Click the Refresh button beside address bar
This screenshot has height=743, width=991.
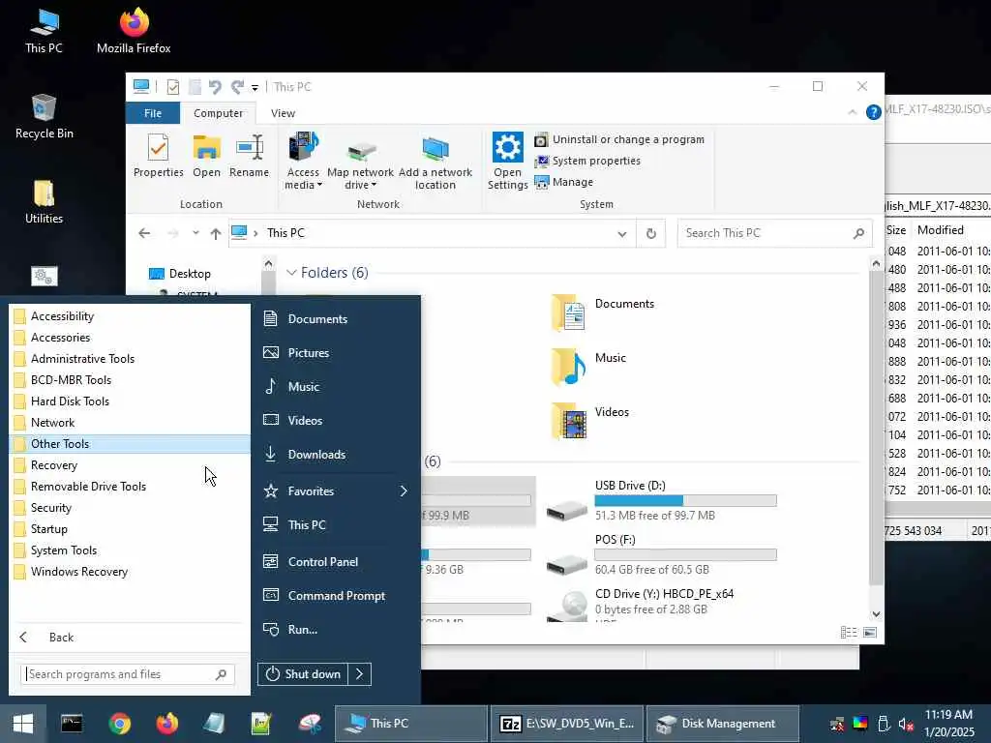pyautogui.click(x=651, y=234)
